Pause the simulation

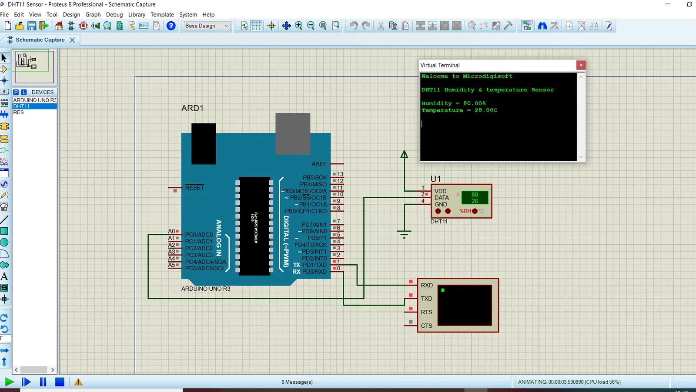pyautogui.click(x=43, y=382)
